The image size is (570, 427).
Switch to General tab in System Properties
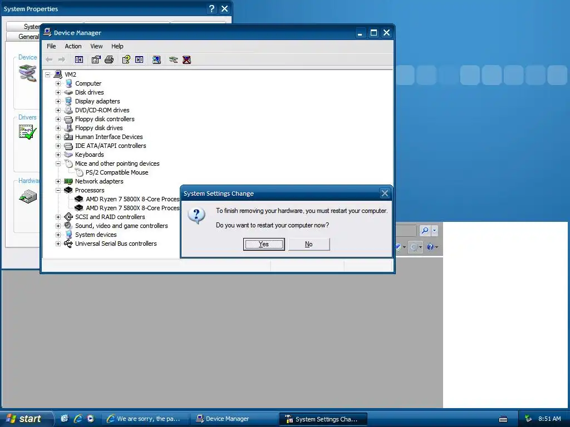coord(28,36)
